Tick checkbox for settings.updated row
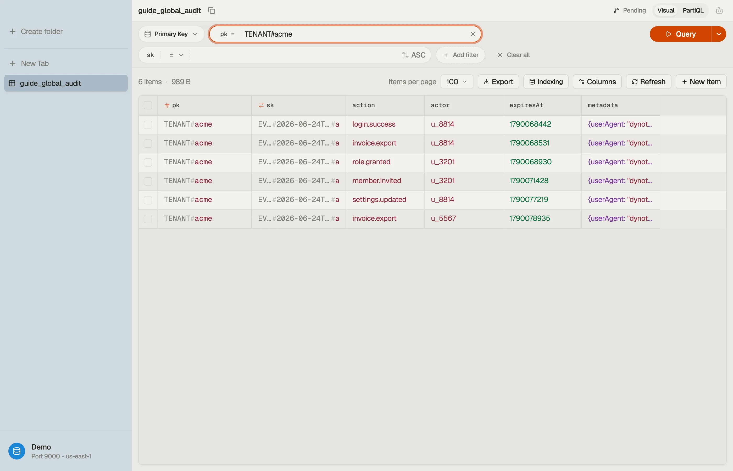This screenshot has width=733, height=471. tap(148, 200)
